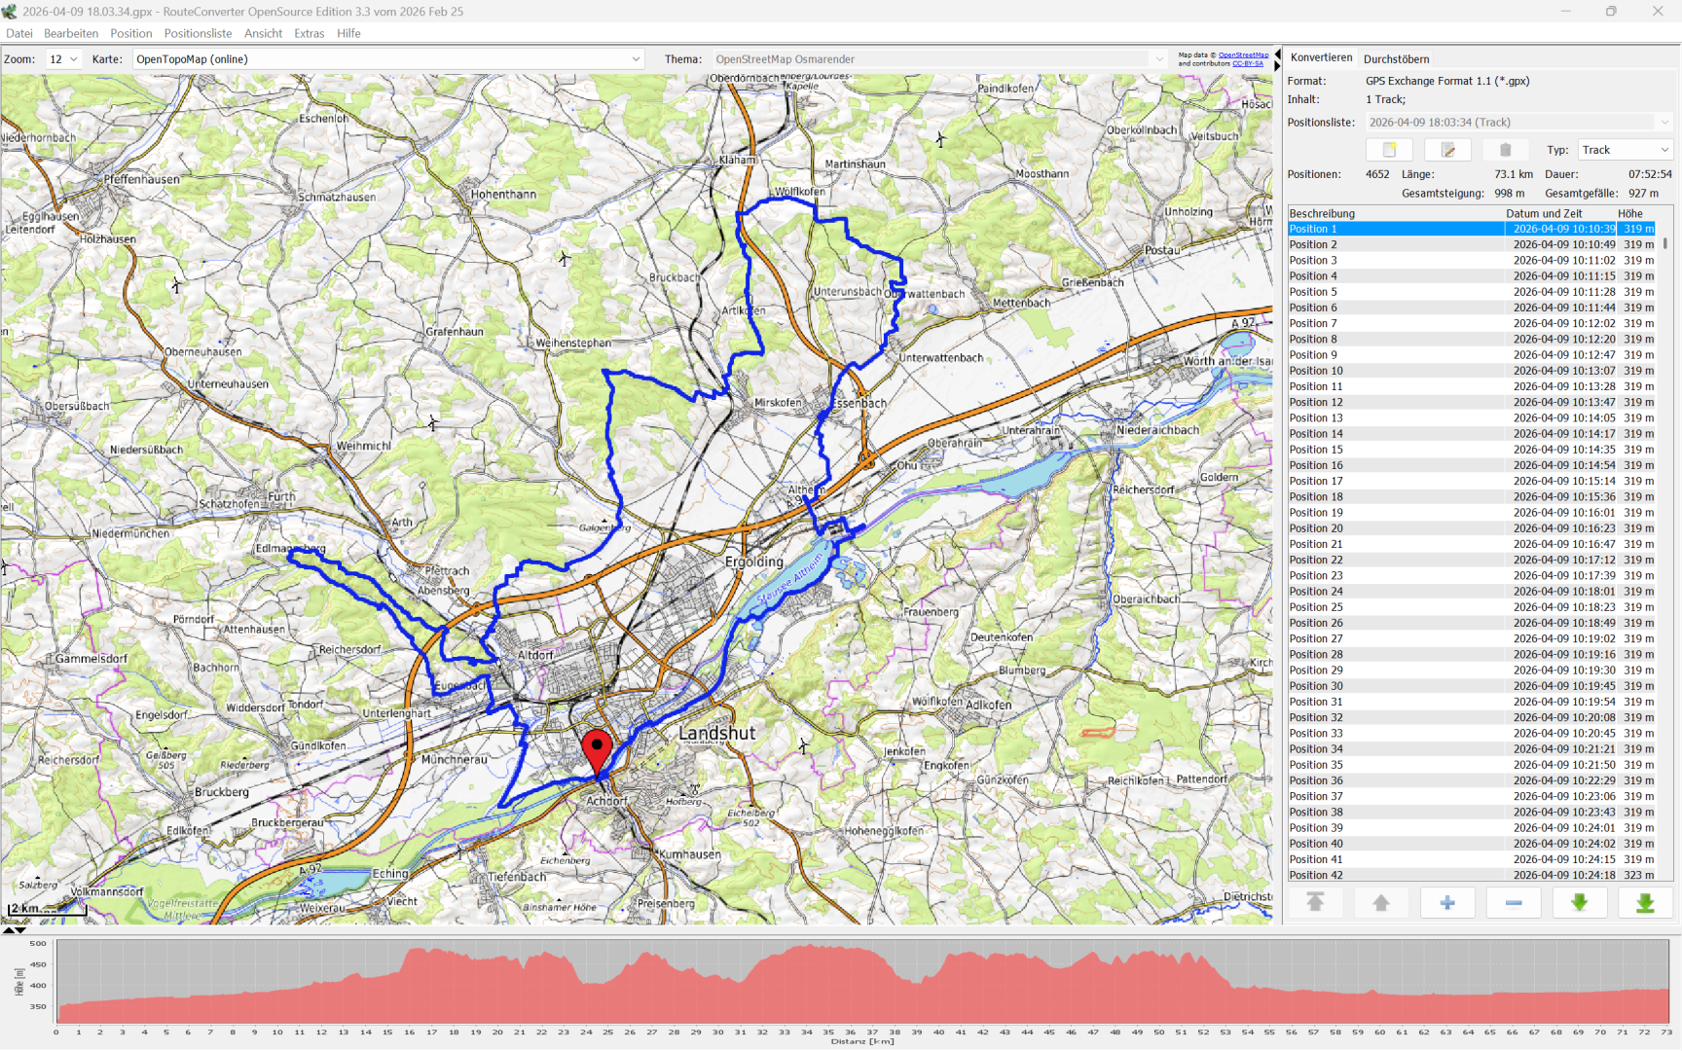Open the Positionsliste menu
The height and width of the screenshot is (1051, 1682).
[x=198, y=33]
